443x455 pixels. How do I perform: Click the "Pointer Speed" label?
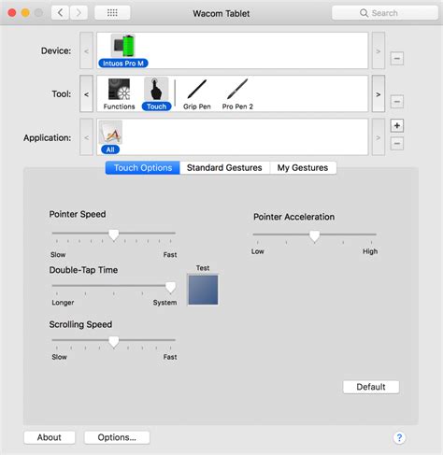click(78, 214)
